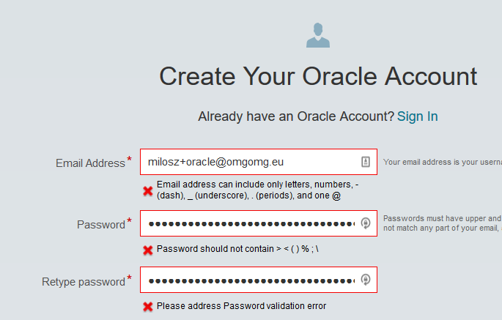The height and width of the screenshot is (320, 502).
Task: Click the 'Password' field label
Action: (x=101, y=225)
